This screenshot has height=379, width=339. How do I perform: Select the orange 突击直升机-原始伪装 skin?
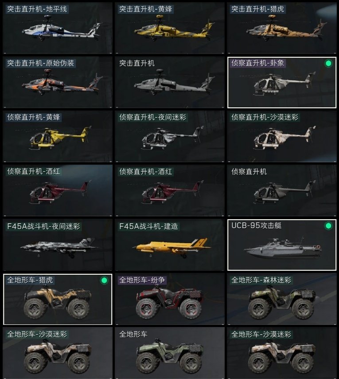click(58, 83)
